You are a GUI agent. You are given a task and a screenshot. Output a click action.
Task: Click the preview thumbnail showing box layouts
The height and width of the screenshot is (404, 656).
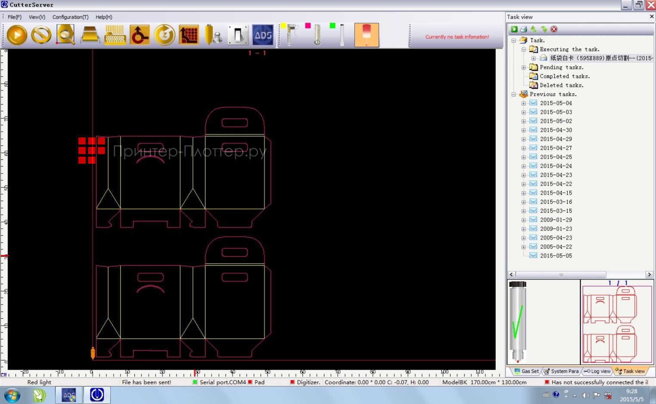click(617, 323)
